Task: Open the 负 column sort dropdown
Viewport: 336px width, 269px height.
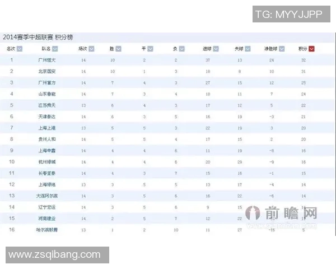Action: pos(182,49)
